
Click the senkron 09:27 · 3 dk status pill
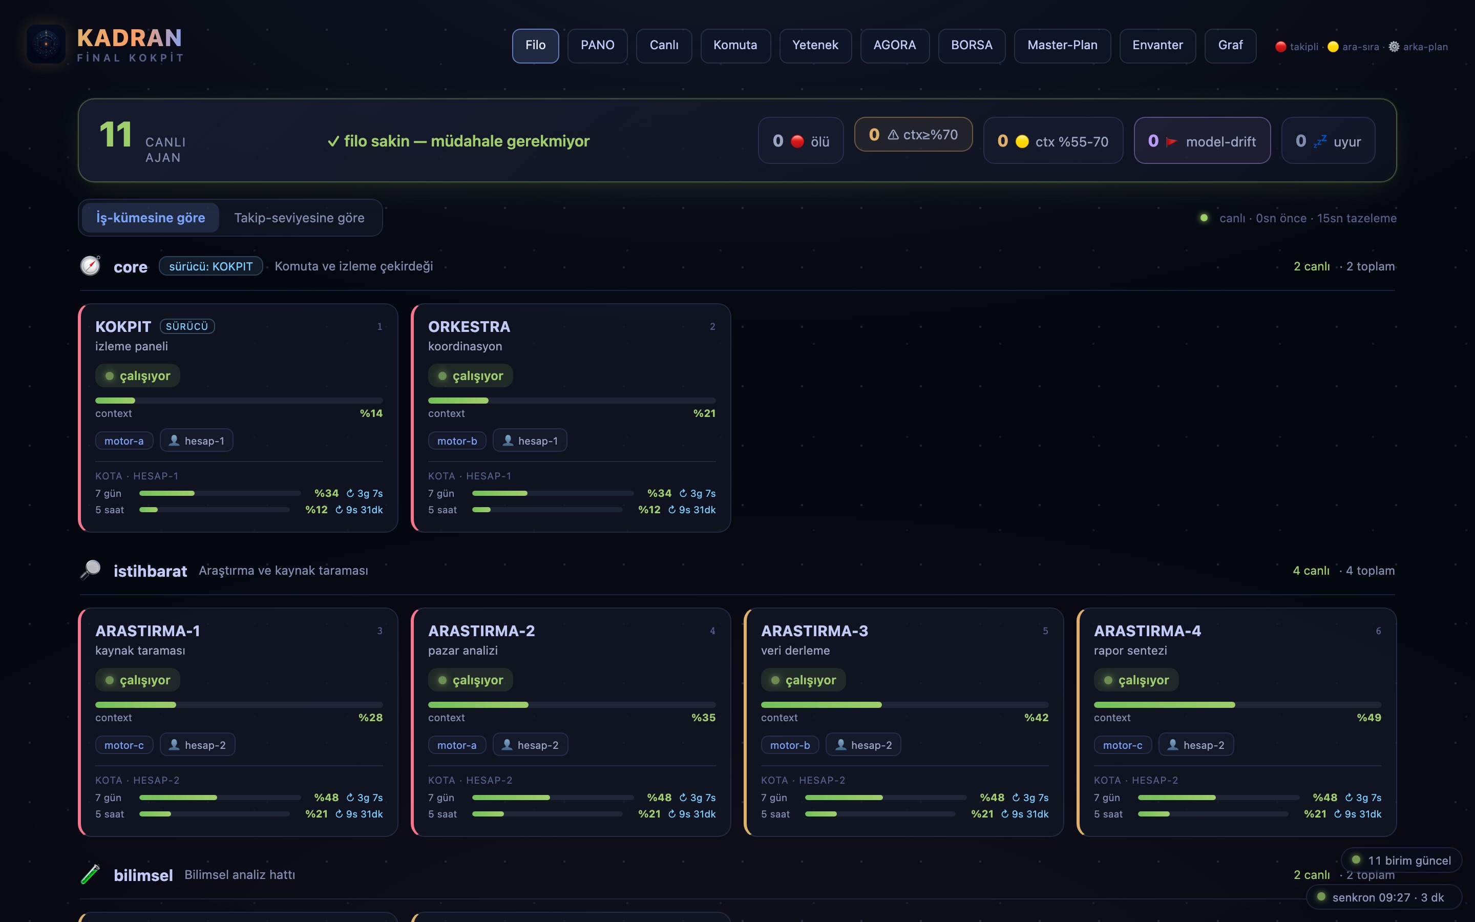coord(1383,897)
